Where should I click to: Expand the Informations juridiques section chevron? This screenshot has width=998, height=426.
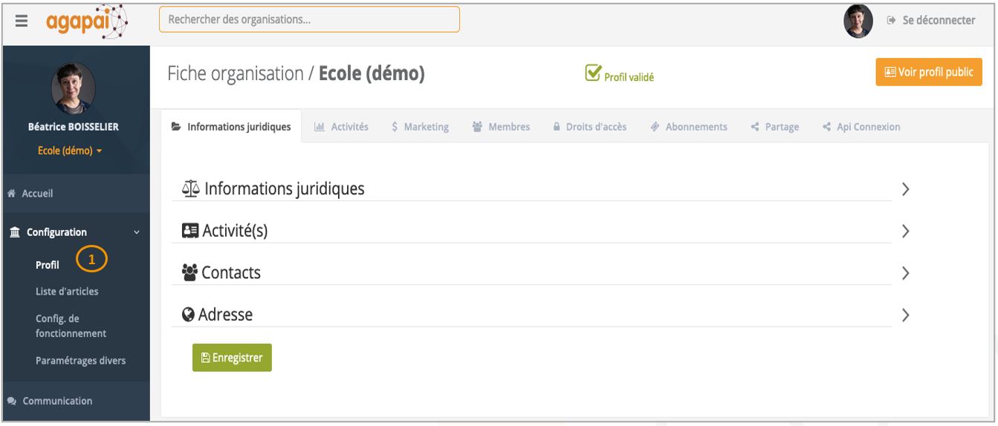point(905,189)
